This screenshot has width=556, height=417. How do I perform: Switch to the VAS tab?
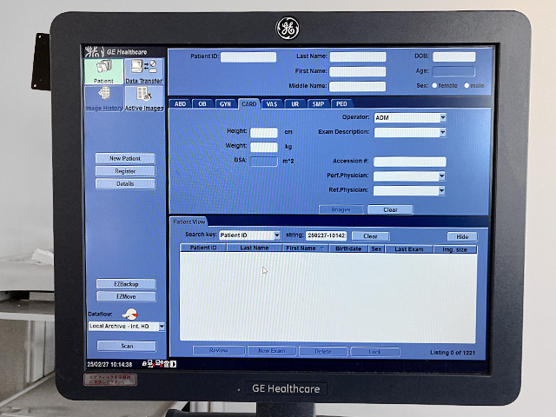(272, 104)
